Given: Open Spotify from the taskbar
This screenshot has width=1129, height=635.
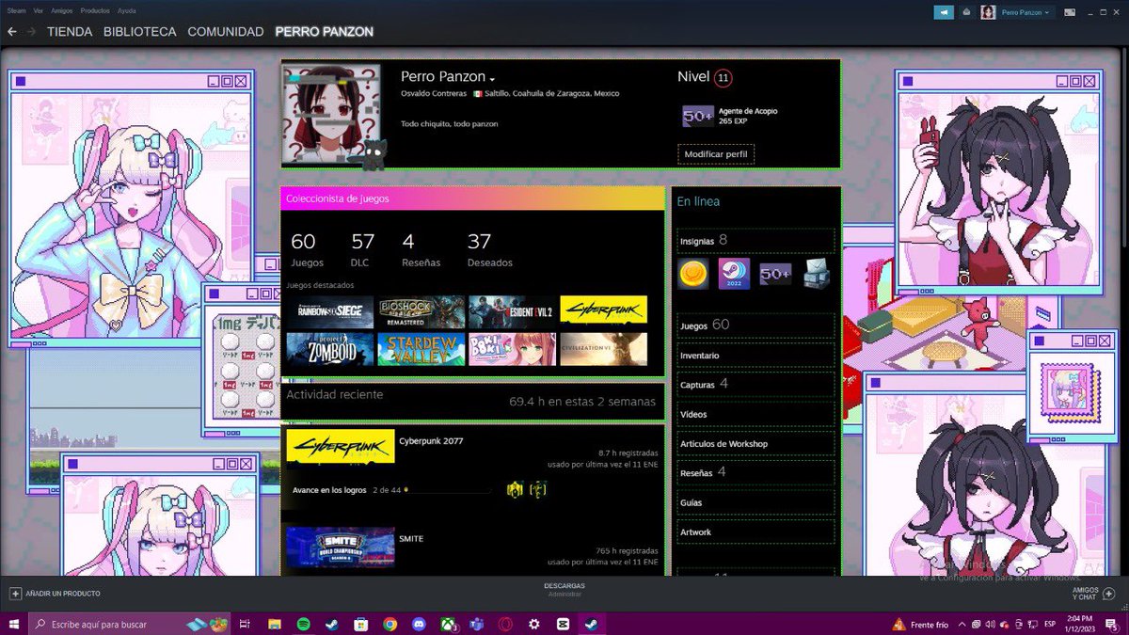Looking at the screenshot, I should click(x=303, y=624).
